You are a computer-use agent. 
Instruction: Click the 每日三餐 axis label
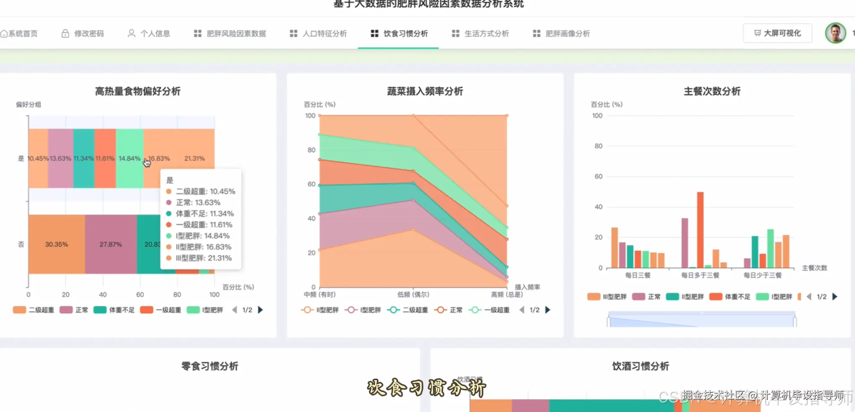(638, 275)
